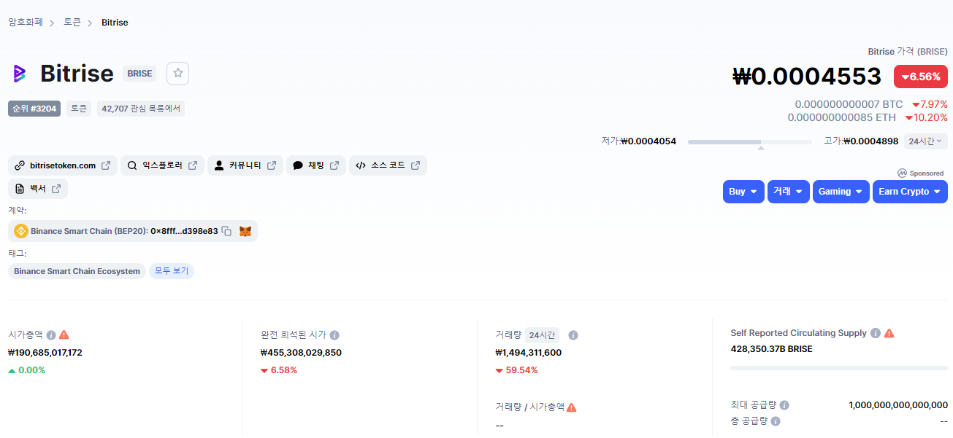The image size is (953, 438).
Task: Click info icon beside 완전 희석된 시가
Action: pyautogui.click(x=334, y=335)
